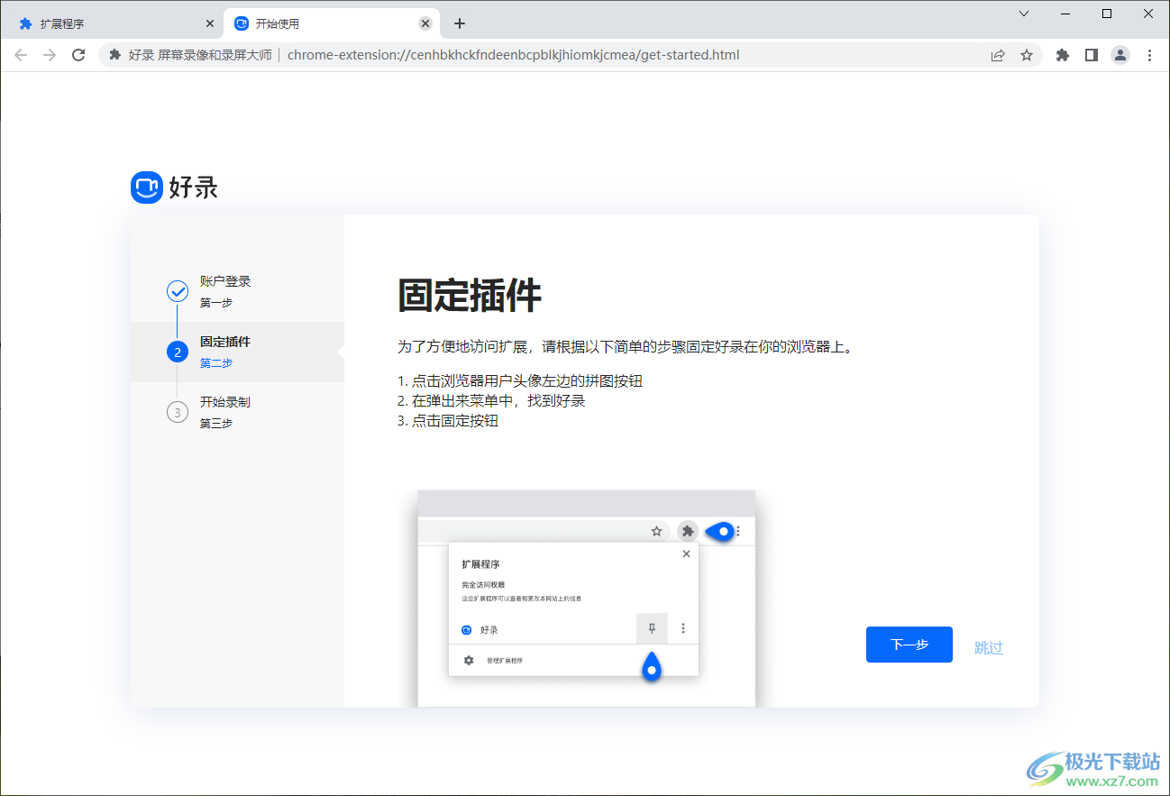Screen dimensions: 1170x796
Task: Click the 固定插件 heading text
Action: click(470, 296)
